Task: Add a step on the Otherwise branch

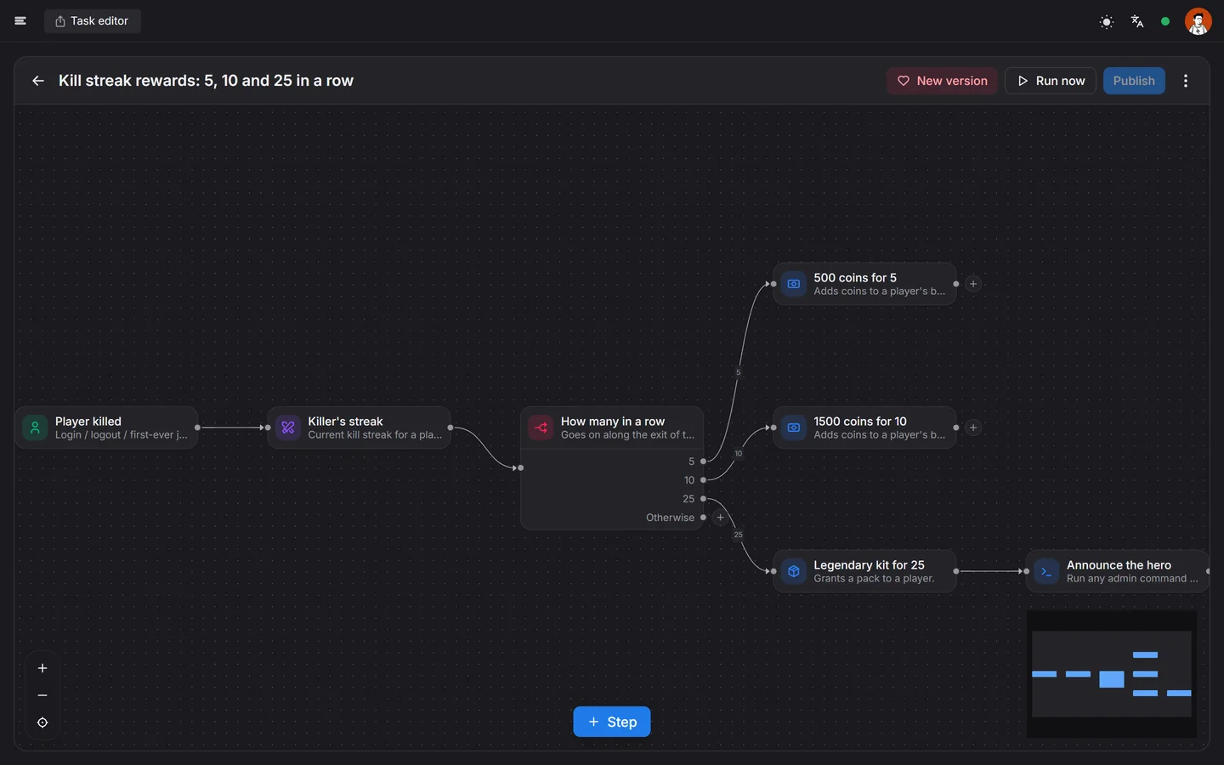Action: (x=720, y=518)
